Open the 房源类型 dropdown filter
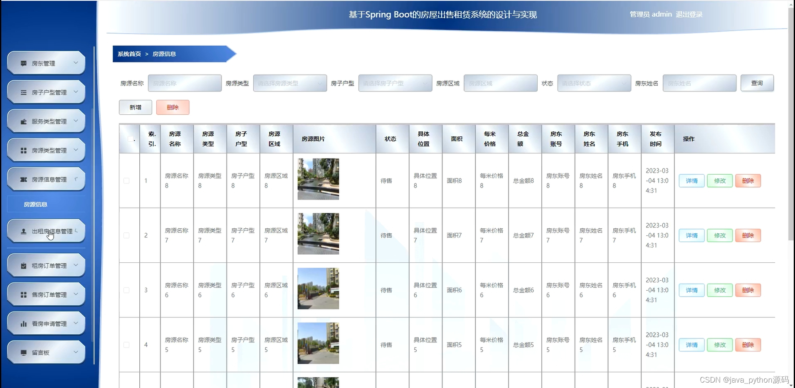Viewport: 795px width, 388px height. [x=290, y=83]
